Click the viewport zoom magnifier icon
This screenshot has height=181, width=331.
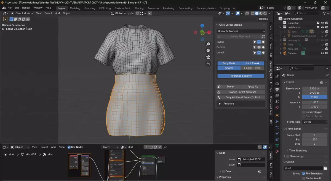tap(208, 44)
